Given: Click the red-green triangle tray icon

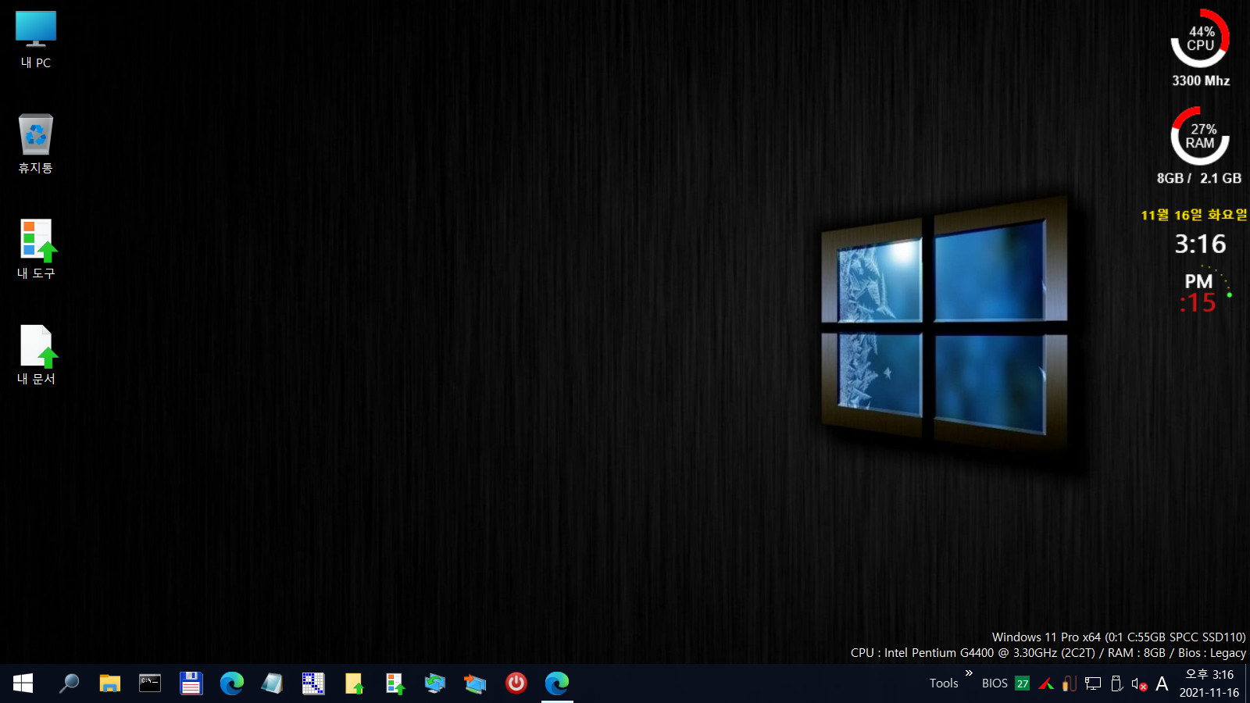Looking at the screenshot, I should (x=1046, y=684).
